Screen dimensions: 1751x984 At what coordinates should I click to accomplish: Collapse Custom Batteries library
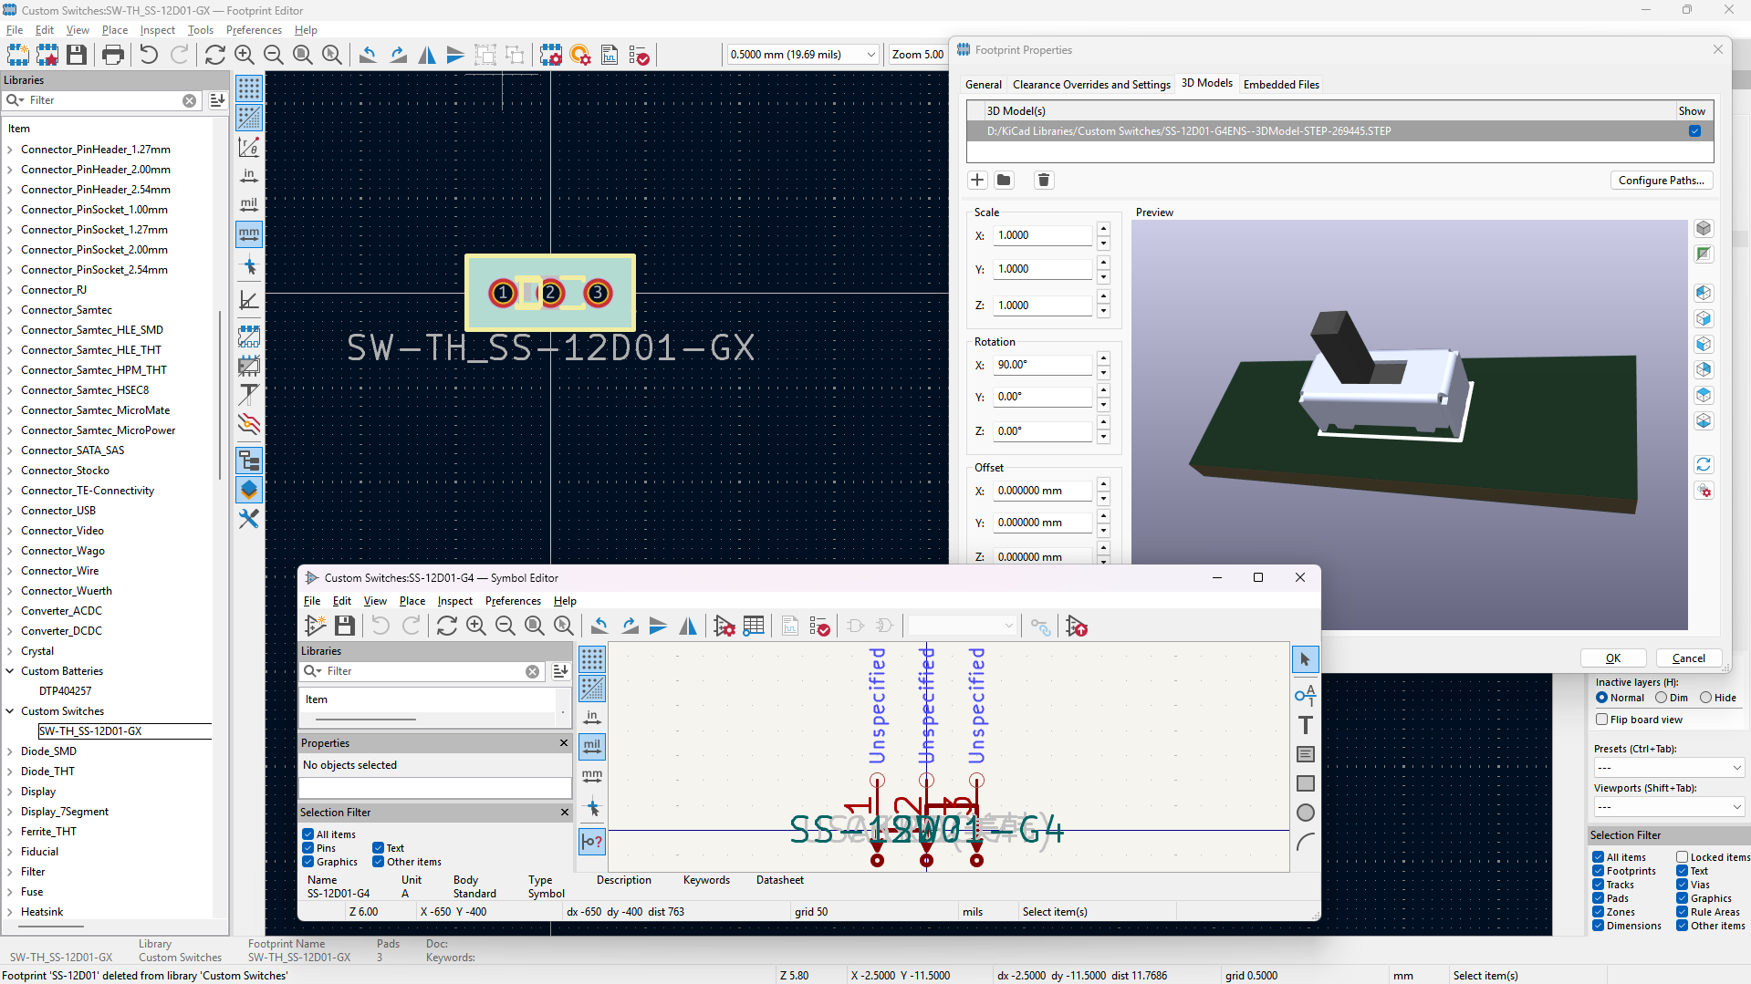pyautogui.click(x=10, y=671)
